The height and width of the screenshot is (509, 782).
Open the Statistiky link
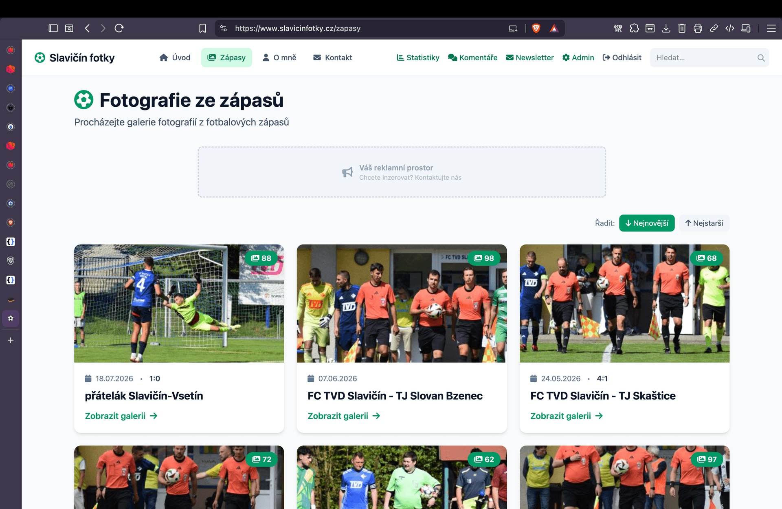(418, 57)
